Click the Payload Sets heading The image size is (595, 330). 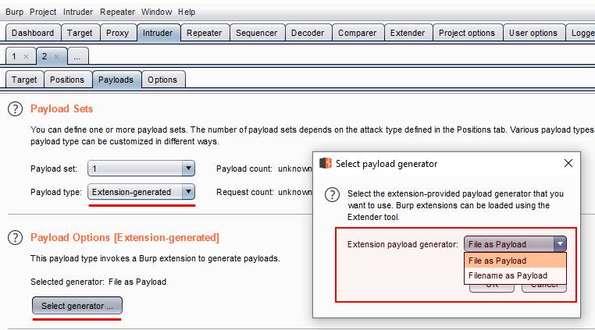(62, 109)
